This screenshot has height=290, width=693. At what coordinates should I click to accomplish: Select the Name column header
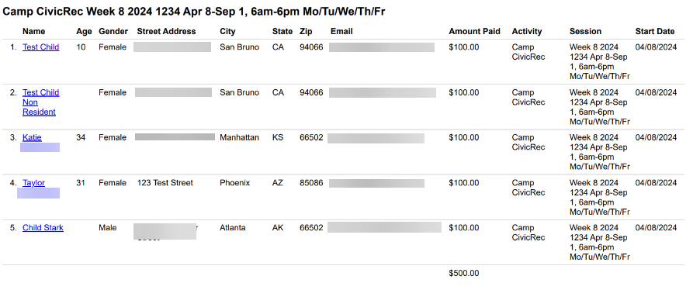click(x=33, y=31)
